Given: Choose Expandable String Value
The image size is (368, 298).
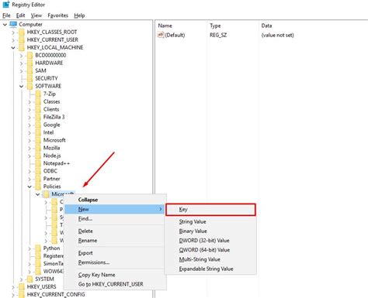Looking at the screenshot, I should [x=206, y=269].
